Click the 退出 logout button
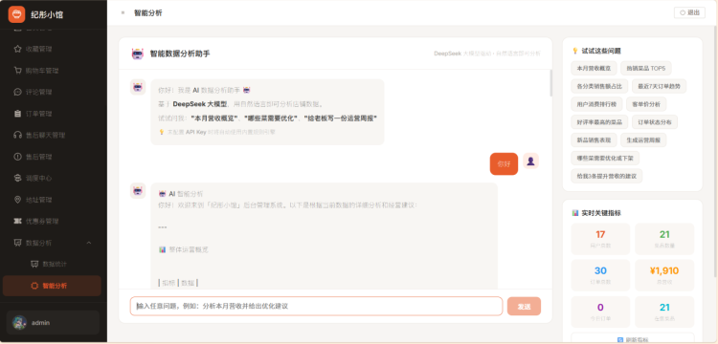 click(689, 12)
